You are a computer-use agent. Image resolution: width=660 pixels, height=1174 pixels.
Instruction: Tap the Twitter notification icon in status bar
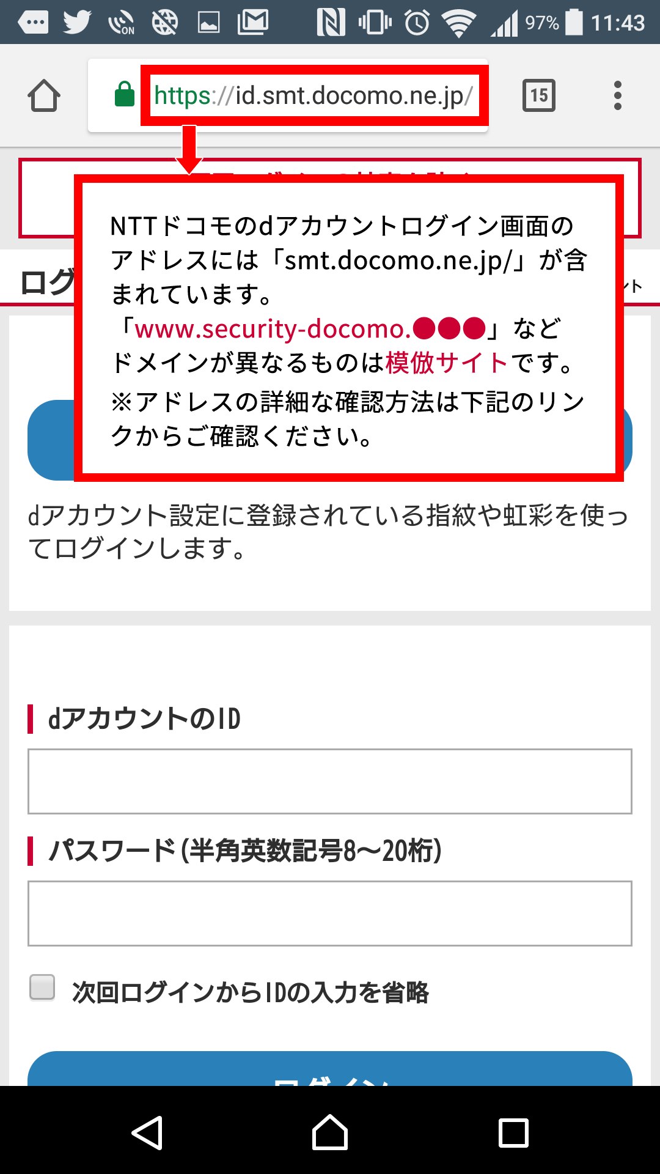[x=77, y=23]
